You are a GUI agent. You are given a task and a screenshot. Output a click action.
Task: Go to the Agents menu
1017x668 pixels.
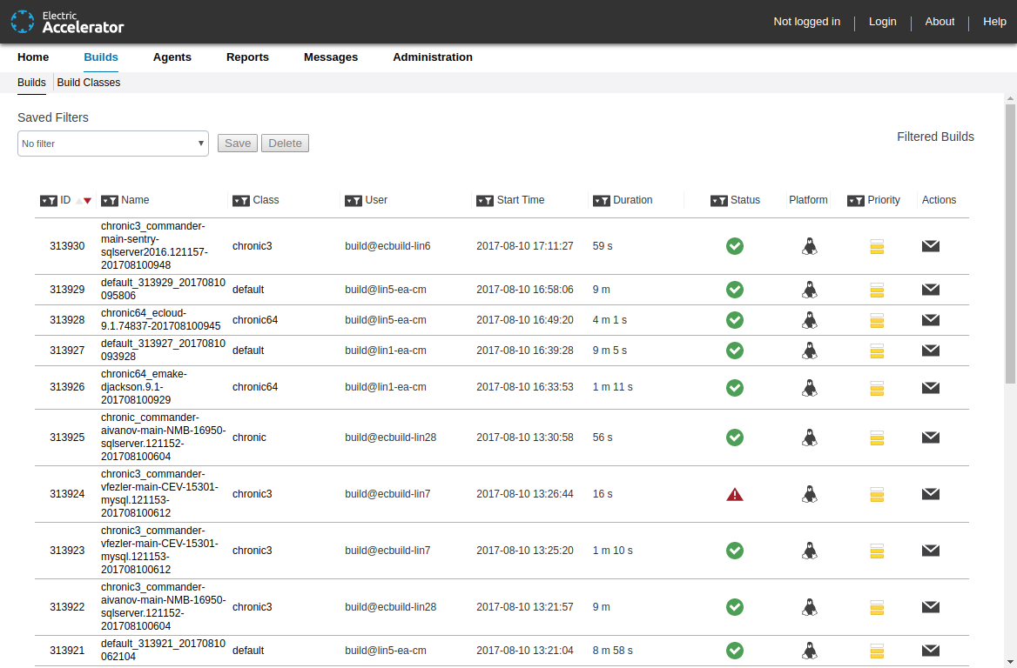[x=172, y=57]
